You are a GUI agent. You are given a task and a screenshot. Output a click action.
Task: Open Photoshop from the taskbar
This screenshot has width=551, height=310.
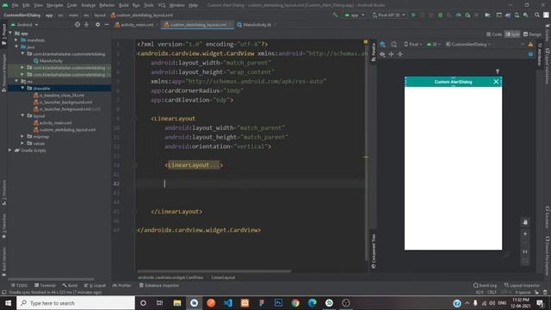pos(278,303)
